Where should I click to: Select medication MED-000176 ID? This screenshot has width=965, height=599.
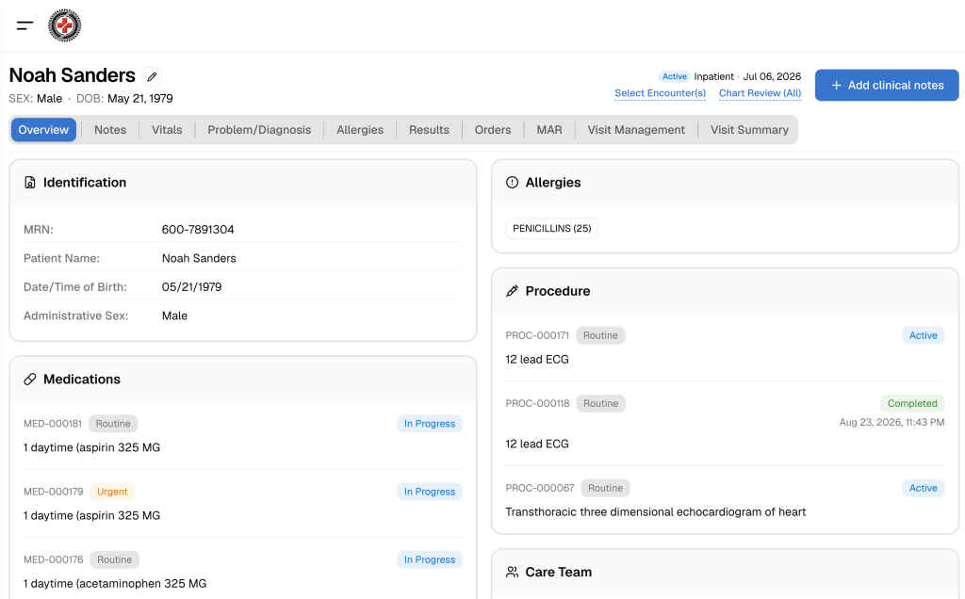point(53,559)
